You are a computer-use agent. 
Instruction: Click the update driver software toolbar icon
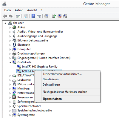[54, 16]
